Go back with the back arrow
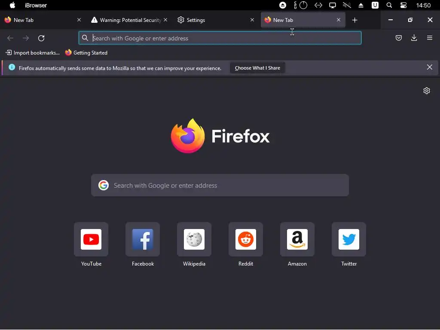Screen dimensions: 440x330 pyautogui.click(x=10, y=38)
